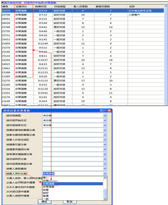The height and width of the screenshot is (205, 168).
Task: Open the 按对话结束方式 dropdown
Action: [x=105, y=125]
